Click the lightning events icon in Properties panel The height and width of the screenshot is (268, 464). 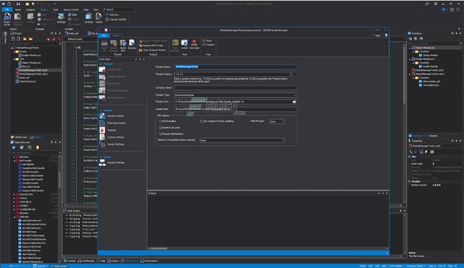[426, 152]
